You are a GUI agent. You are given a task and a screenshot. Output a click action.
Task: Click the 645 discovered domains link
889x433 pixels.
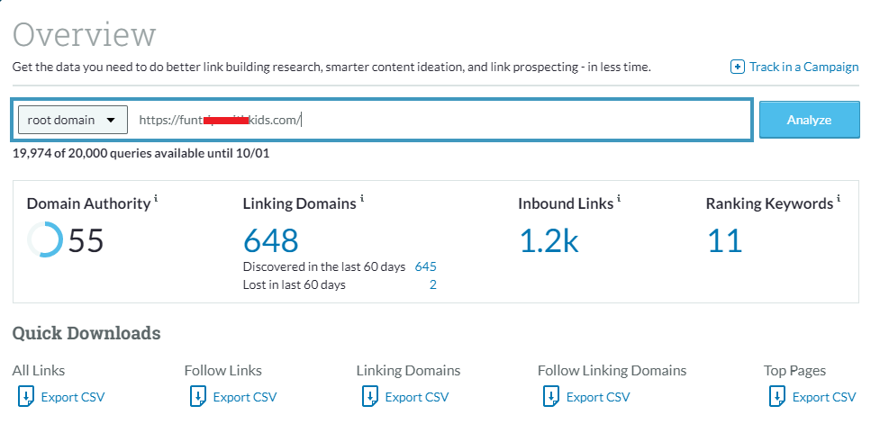[x=425, y=266]
